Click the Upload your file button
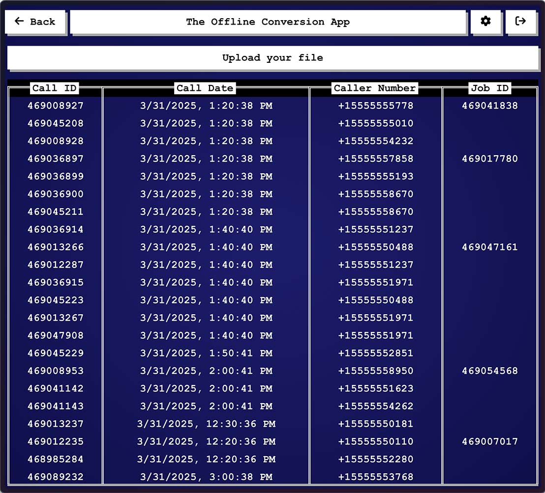 click(272, 58)
